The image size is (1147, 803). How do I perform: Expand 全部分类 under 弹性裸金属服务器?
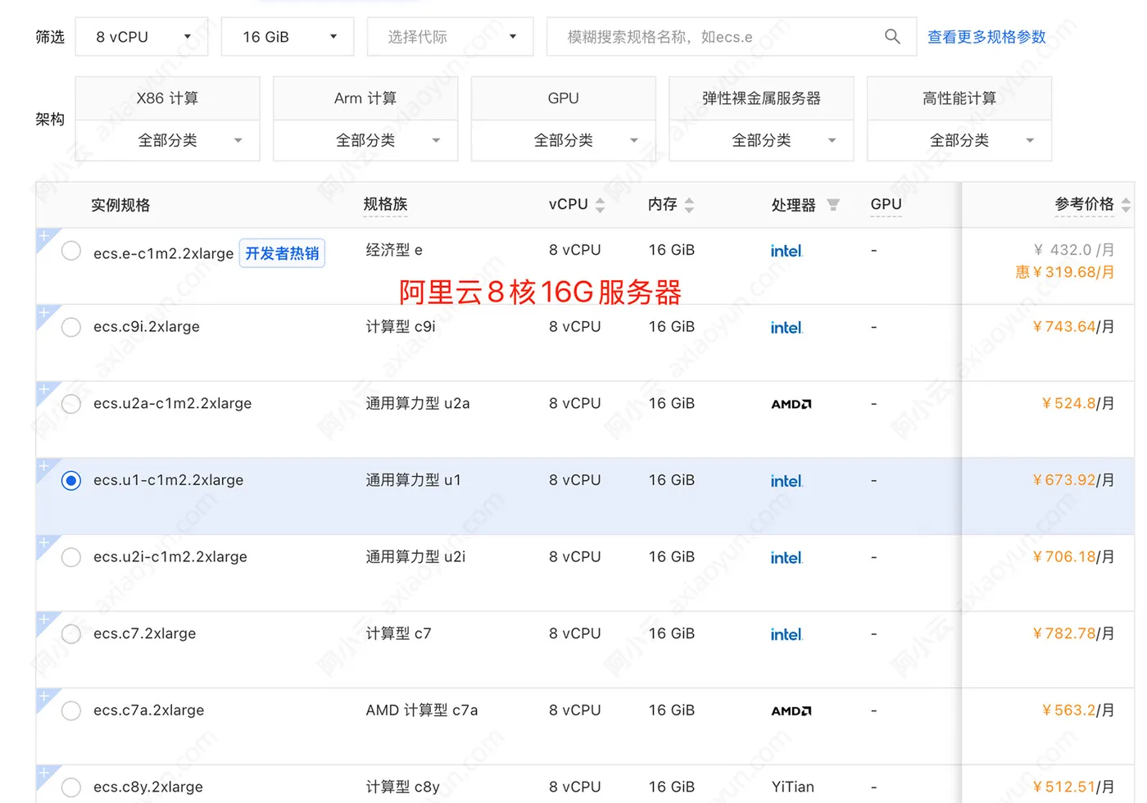[x=762, y=140]
